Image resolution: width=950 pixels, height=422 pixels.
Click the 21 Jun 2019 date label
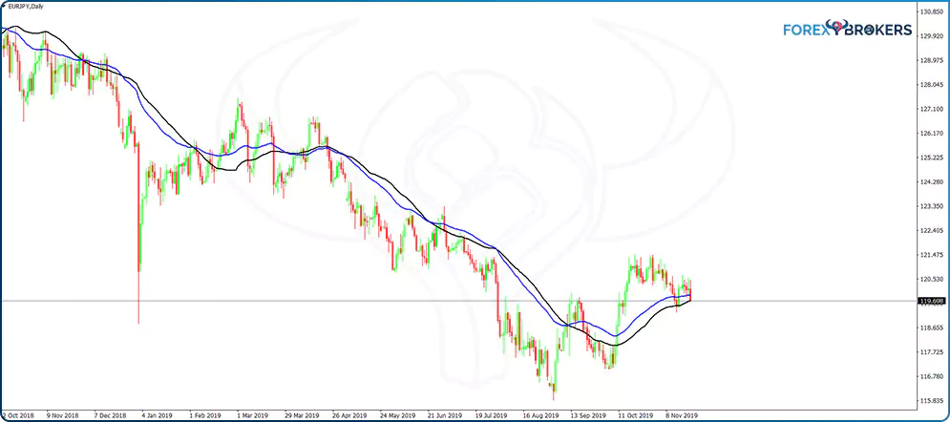[443, 416]
